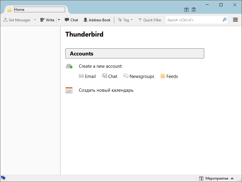The height and width of the screenshot is (182, 242).
Task: Maximize the Thunderbird window
Action: (x=221, y=5)
